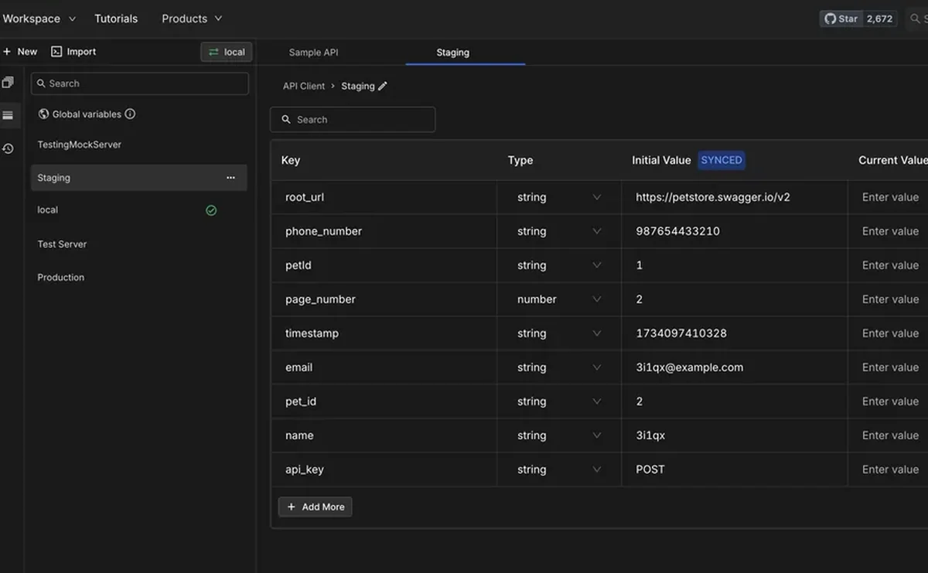The image size is (928, 573).
Task: Click the API Client breadcrumb
Action: tap(304, 86)
